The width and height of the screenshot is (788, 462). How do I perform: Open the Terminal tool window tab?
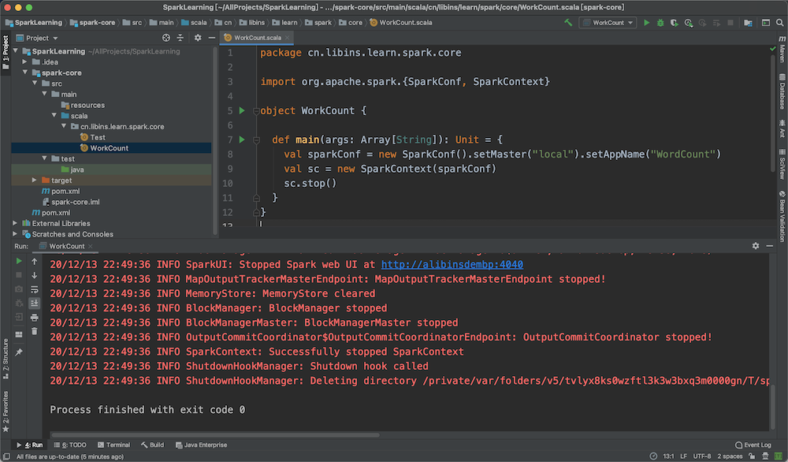113,445
